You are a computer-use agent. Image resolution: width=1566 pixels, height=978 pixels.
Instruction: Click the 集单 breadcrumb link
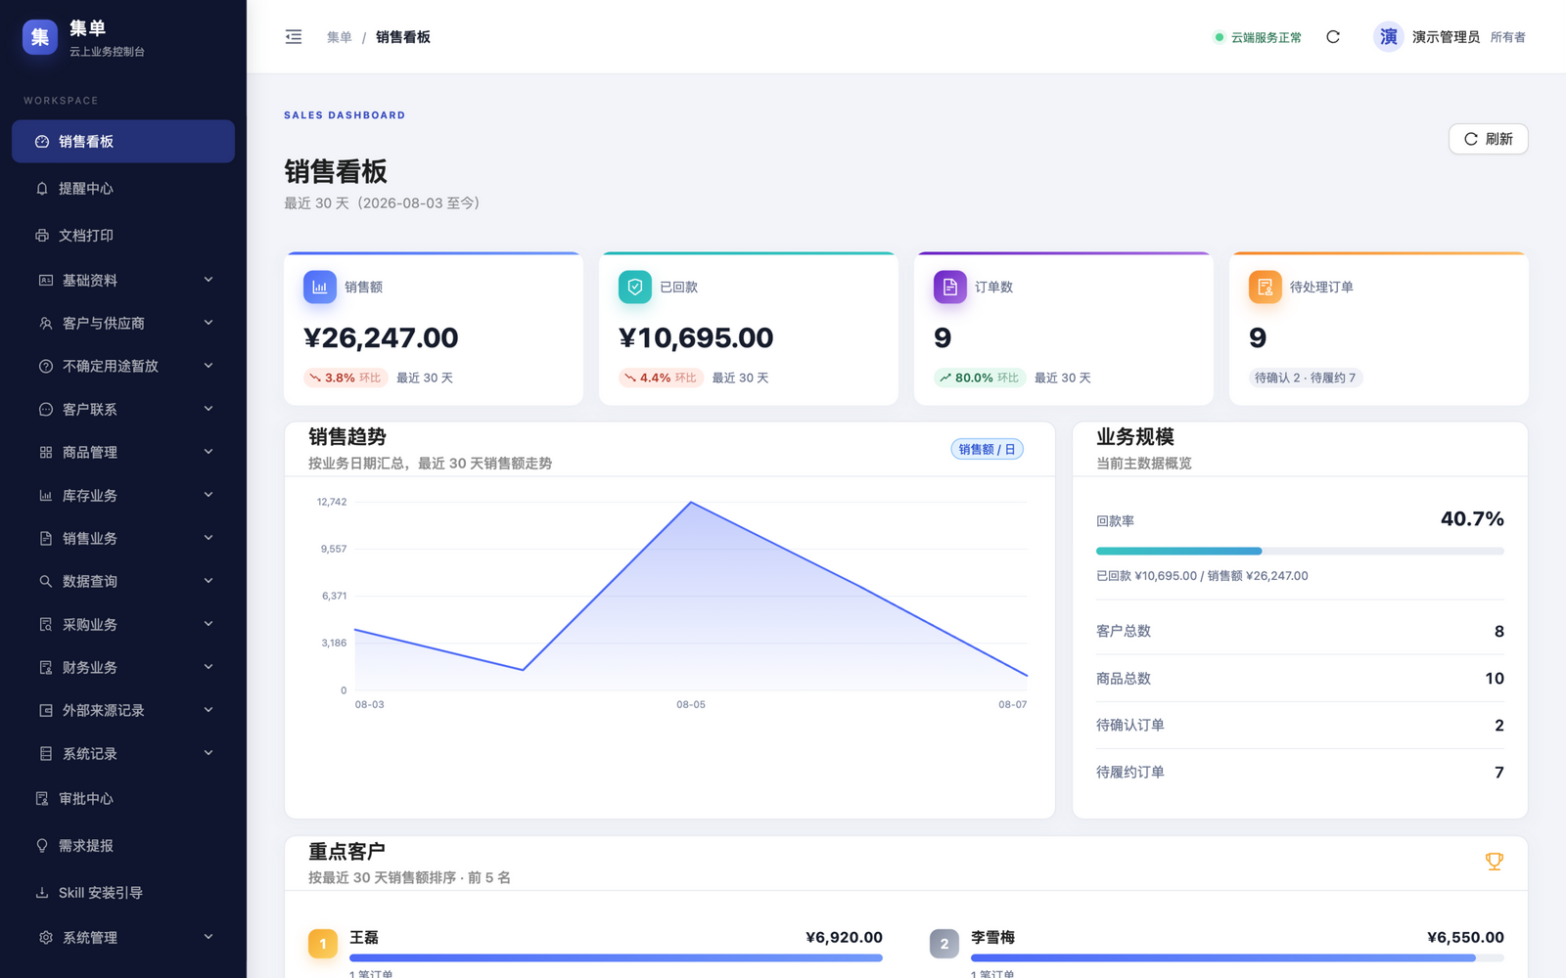click(x=340, y=37)
